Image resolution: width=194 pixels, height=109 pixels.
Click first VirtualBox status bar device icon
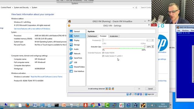(128, 94)
